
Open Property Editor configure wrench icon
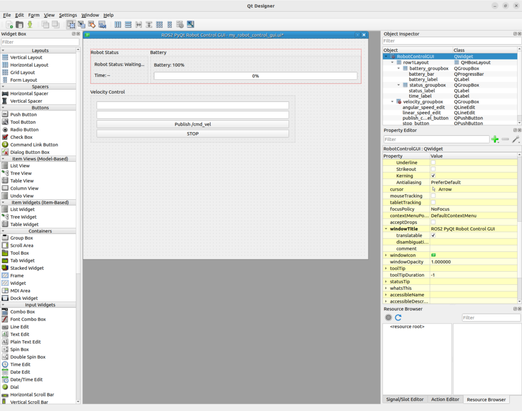[x=516, y=139]
